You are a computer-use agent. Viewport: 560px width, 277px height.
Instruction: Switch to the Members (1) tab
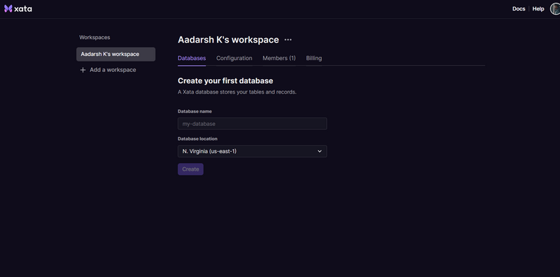point(279,58)
